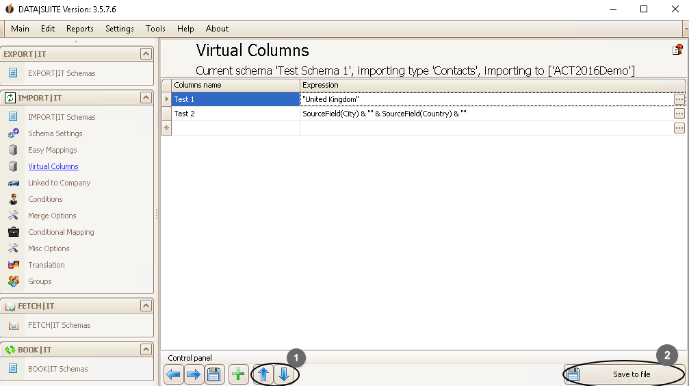Click the Linked to Company truck icon
This screenshot has width=689, height=386.
14,183
